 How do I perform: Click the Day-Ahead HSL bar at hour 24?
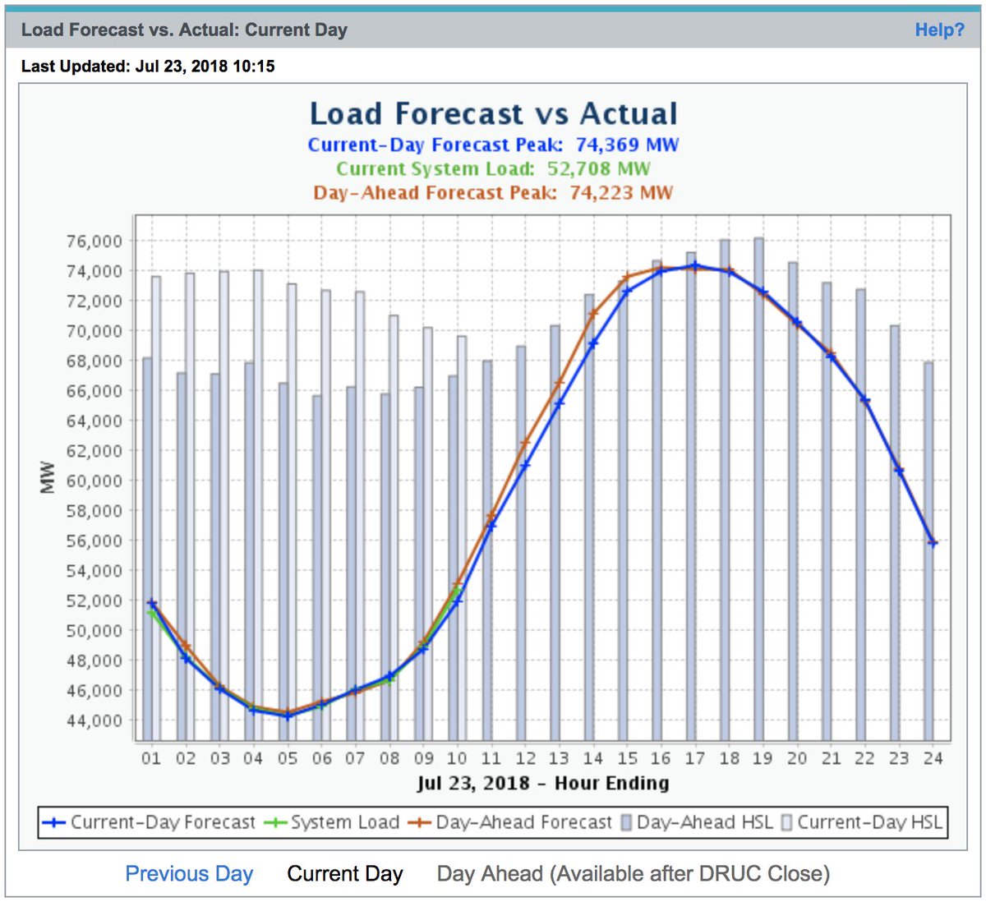click(x=928, y=552)
